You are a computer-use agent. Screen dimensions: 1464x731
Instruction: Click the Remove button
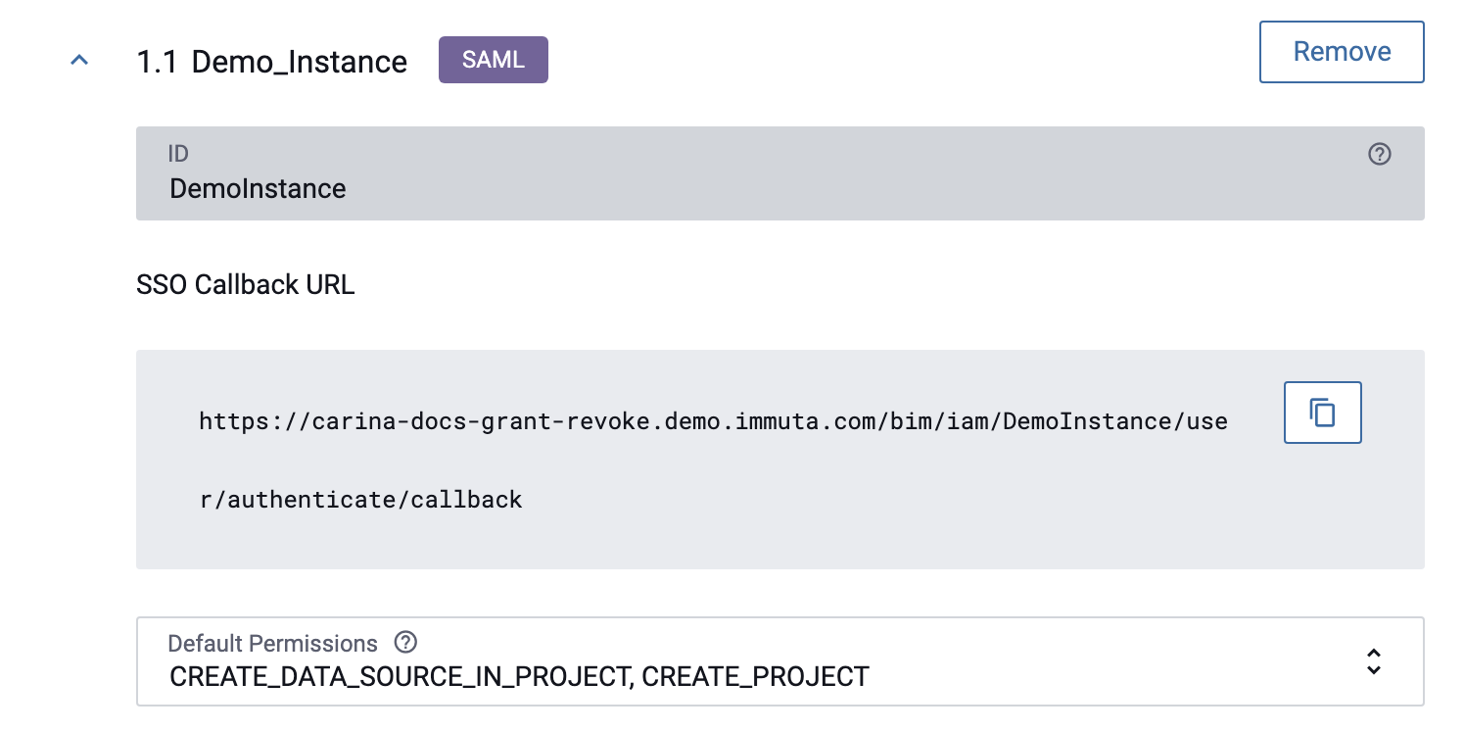(x=1342, y=52)
